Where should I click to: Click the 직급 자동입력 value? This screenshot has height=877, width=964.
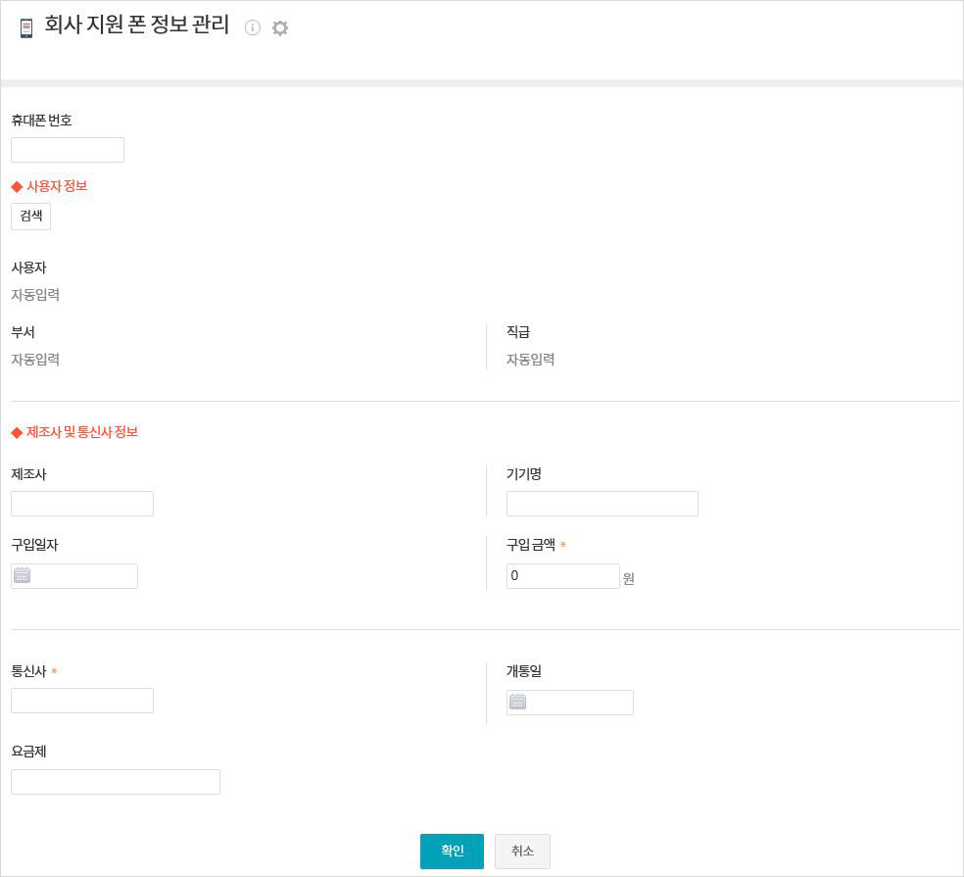[x=530, y=360]
